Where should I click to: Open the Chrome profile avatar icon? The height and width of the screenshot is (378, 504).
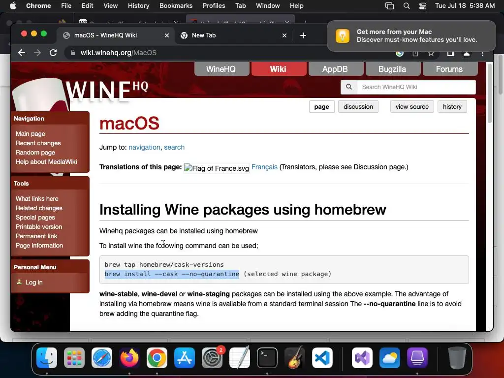[467, 53]
